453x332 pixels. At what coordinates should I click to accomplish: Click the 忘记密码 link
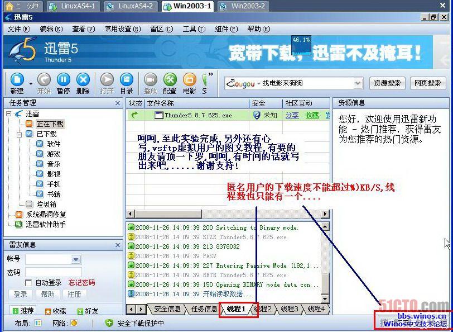pyautogui.click(x=82, y=283)
